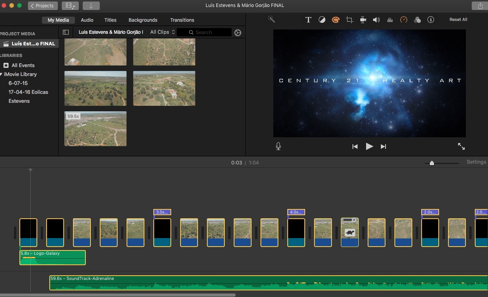Click the playhead marker at the timeline top

point(30,170)
